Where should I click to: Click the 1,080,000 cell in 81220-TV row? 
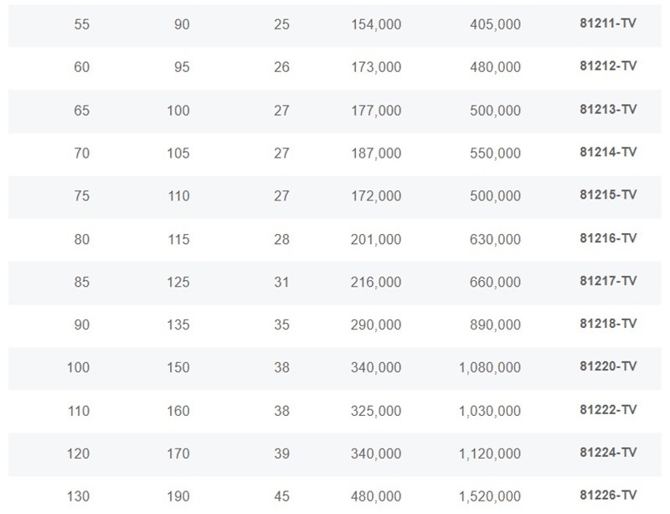(490, 367)
